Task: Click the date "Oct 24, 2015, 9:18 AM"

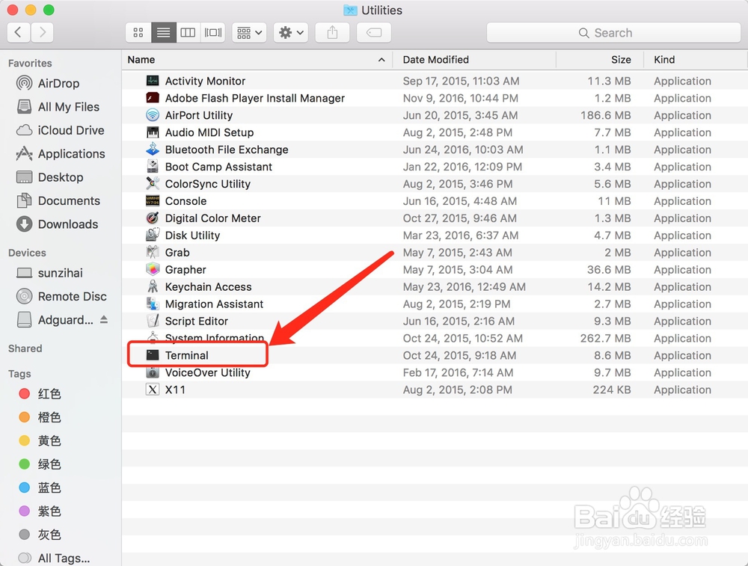Action: point(459,355)
